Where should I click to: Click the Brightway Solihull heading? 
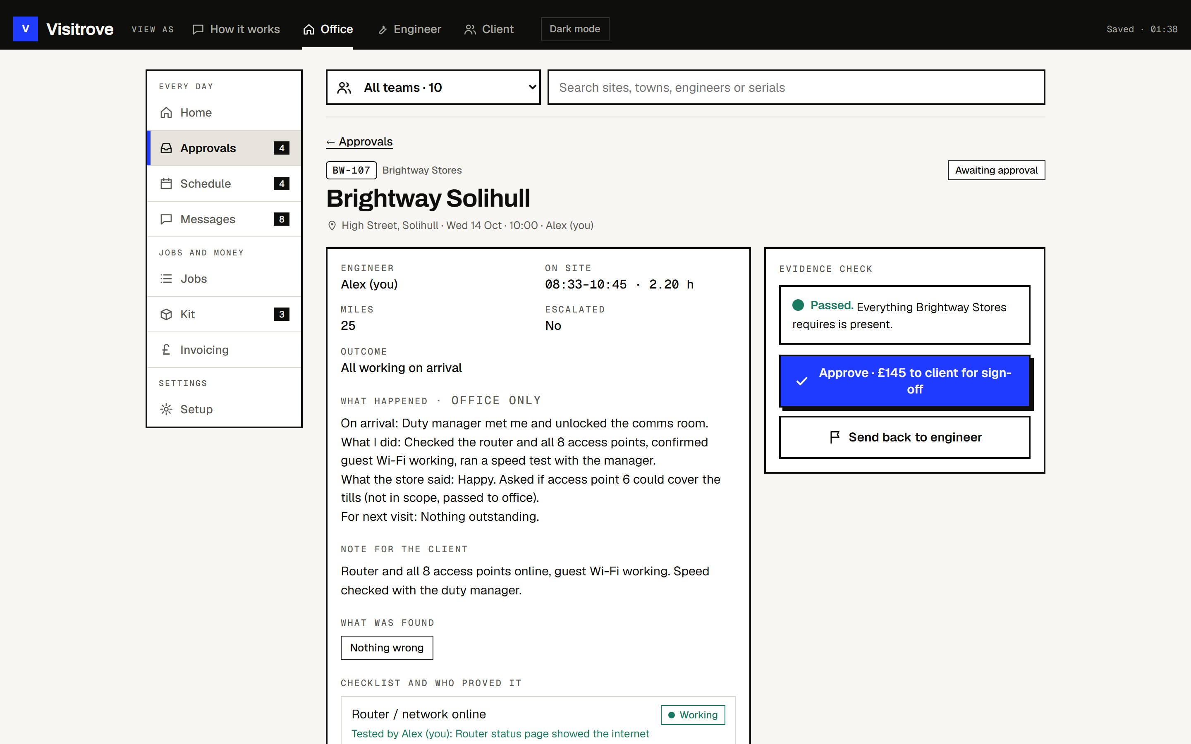click(x=428, y=198)
